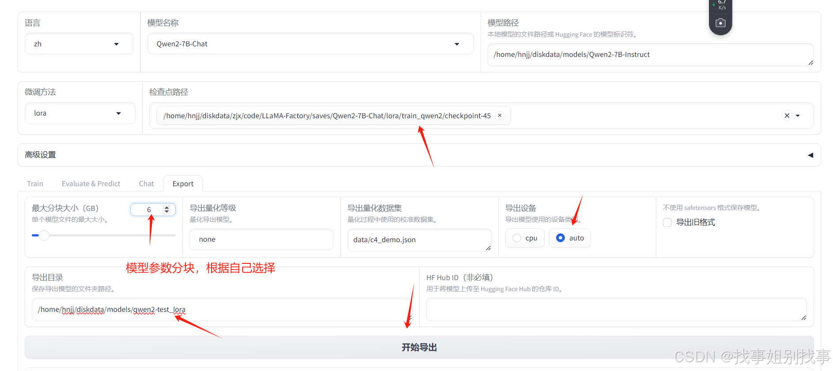Click the model path field resize handle

click(x=810, y=63)
